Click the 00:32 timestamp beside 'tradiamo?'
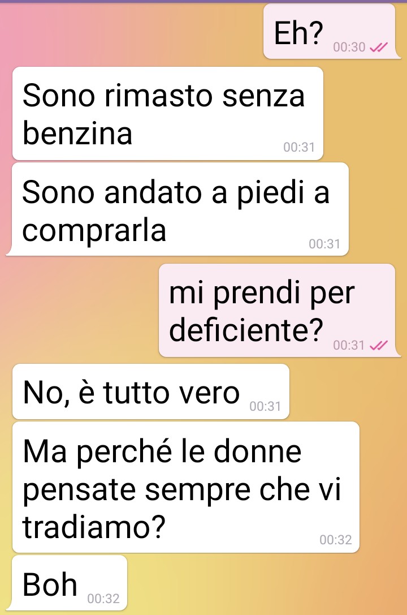Image resolution: width=407 pixels, height=615 pixels. (336, 540)
